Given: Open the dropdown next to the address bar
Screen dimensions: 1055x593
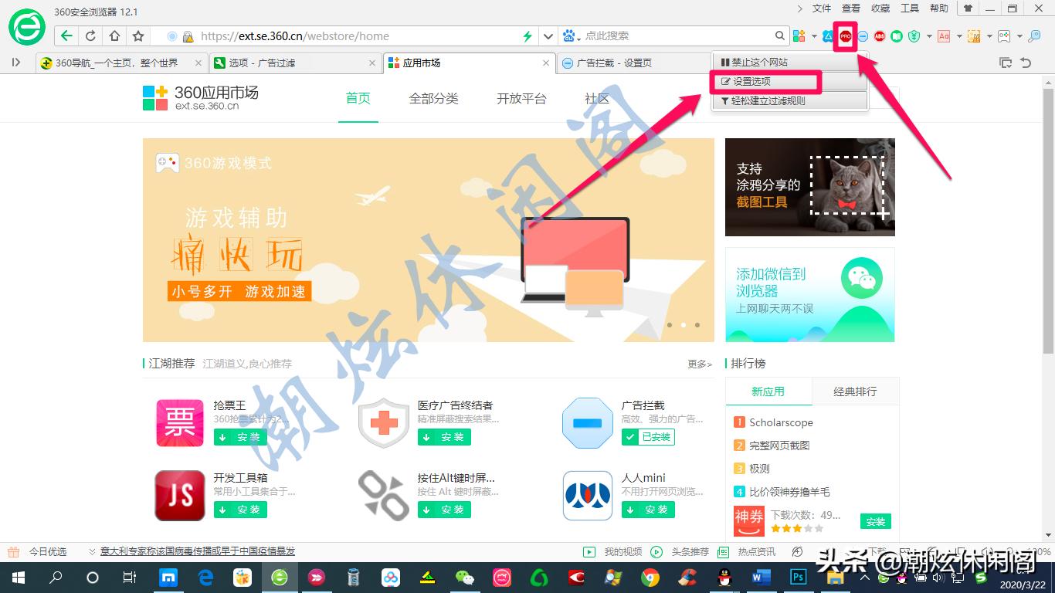Looking at the screenshot, I should [548, 36].
